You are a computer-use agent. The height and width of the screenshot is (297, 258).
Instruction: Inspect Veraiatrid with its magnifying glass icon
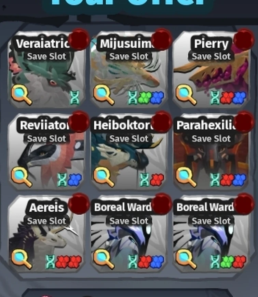(22, 95)
